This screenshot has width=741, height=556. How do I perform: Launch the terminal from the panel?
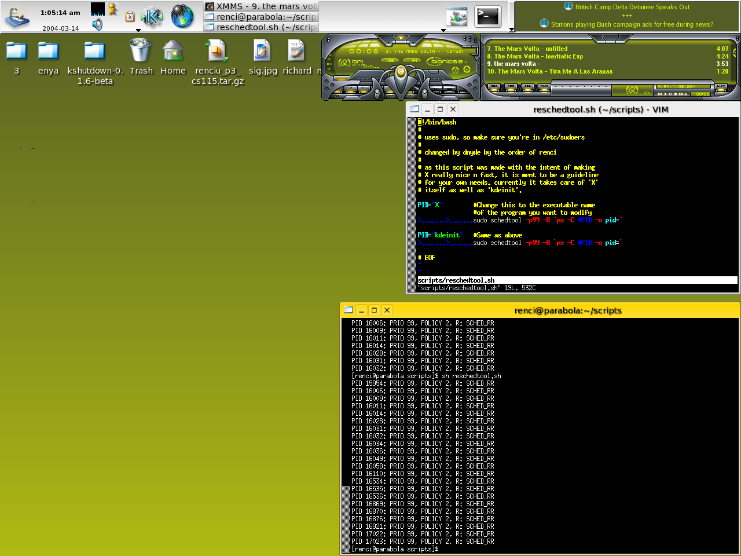(487, 17)
